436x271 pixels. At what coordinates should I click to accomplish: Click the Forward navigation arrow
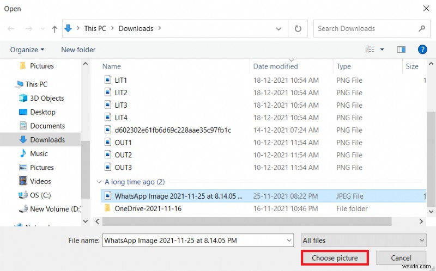29,29
